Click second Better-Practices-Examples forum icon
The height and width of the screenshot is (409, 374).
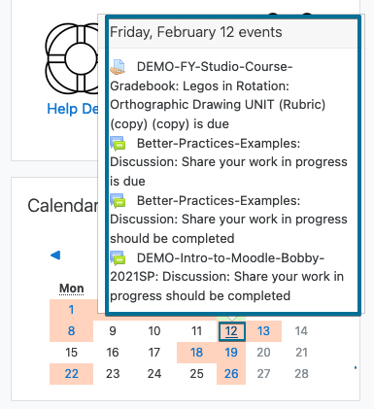coord(118,201)
